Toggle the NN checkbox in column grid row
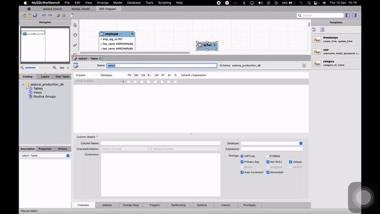Image resolution: width=380 pixels, height=214 pixels. click(135, 82)
